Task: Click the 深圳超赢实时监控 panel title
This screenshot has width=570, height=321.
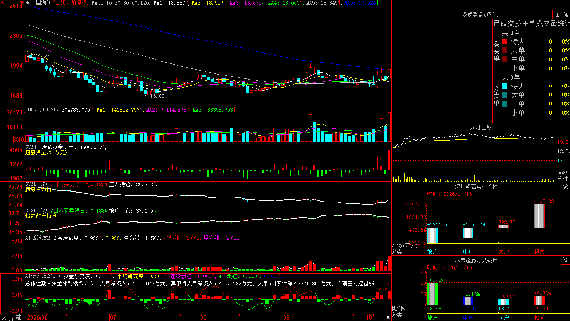Action: tap(476, 187)
